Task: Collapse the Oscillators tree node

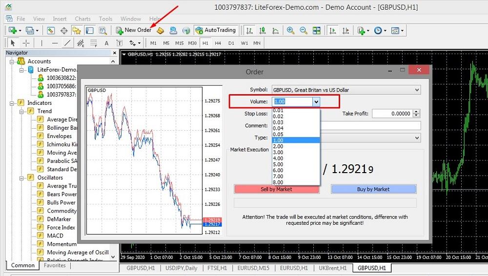Action: (x=21, y=178)
